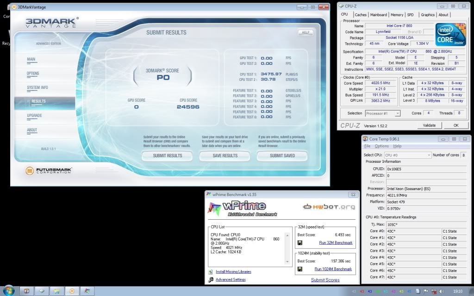Click the wrench icon beside Advanced Settings
The width and height of the screenshot is (474, 296).
point(211,280)
